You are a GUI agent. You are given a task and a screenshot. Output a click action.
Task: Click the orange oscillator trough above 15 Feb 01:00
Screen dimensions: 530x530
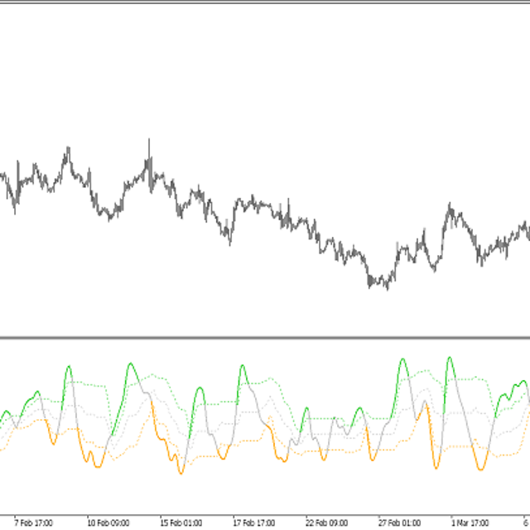click(181, 473)
